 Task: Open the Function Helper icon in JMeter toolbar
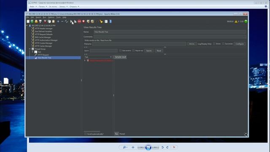[x=106, y=22]
